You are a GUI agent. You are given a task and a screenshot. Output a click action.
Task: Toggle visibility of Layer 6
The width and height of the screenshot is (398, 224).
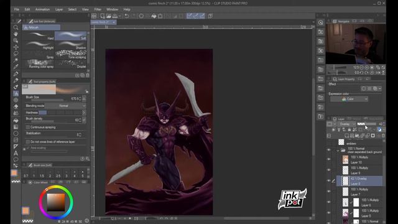pyautogui.click(x=329, y=202)
